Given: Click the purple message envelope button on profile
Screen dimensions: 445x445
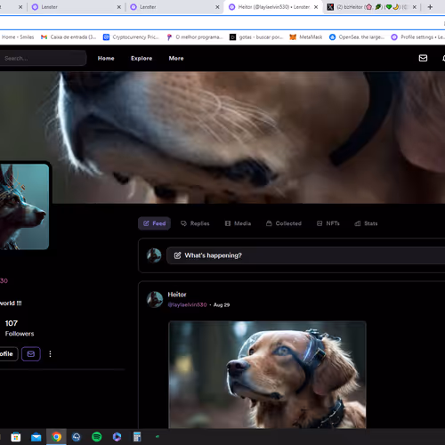Looking at the screenshot, I should [x=31, y=354].
